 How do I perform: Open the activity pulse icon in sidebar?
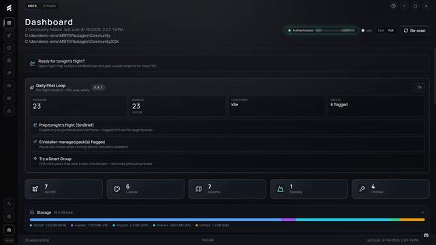click(x=9, y=204)
